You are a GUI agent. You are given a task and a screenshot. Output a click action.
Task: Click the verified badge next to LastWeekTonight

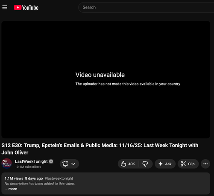(x=51, y=161)
